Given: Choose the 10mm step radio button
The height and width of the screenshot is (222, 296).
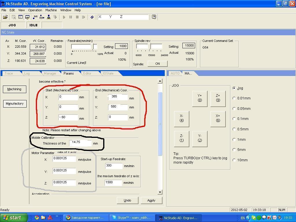Looking at the screenshot, I should tap(234, 160).
